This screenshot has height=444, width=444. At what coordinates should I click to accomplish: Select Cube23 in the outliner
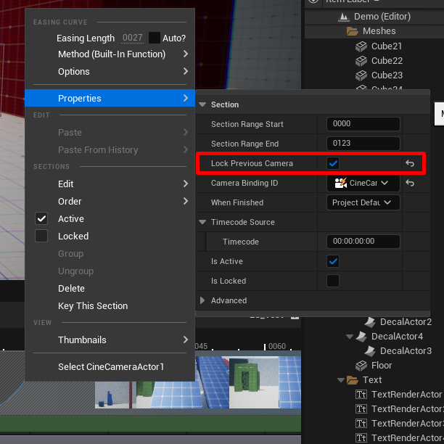click(x=387, y=75)
